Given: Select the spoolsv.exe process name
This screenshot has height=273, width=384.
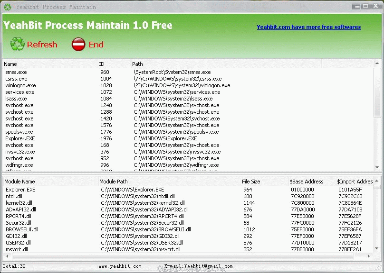Looking at the screenshot, I should point(19,132).
